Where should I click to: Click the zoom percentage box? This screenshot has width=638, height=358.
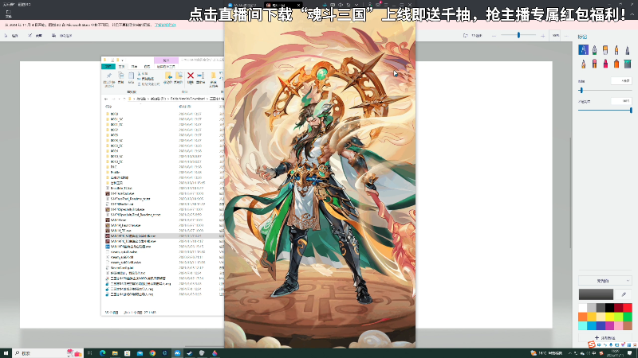(x=555, y=36)
